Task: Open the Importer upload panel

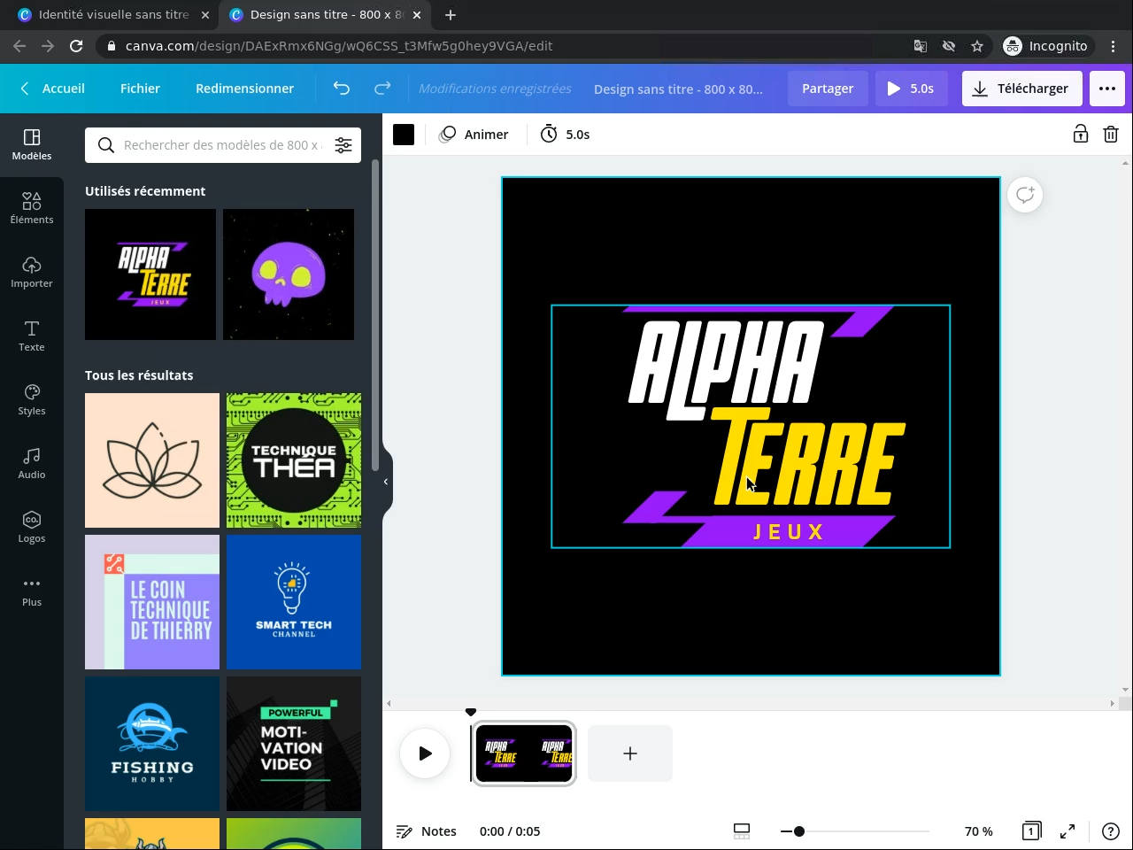Action: point(32,272)
